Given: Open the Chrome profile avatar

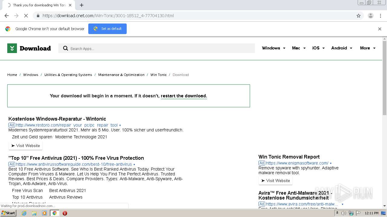Looking at the screenshot, I should 370,16.
